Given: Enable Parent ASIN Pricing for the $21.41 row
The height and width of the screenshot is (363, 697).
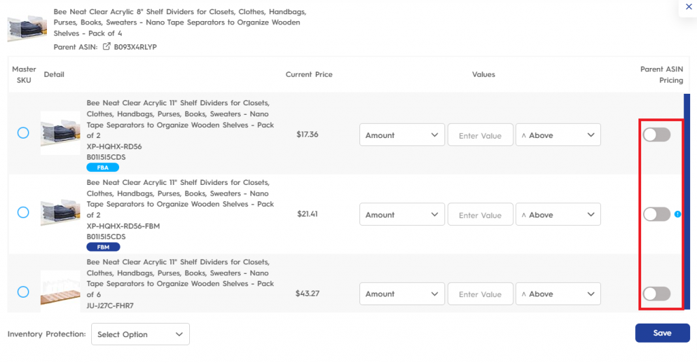Looking at the screenshot, I should 657,214.
